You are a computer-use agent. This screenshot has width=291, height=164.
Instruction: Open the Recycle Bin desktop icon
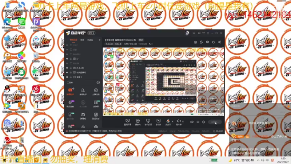click(36, 57)
